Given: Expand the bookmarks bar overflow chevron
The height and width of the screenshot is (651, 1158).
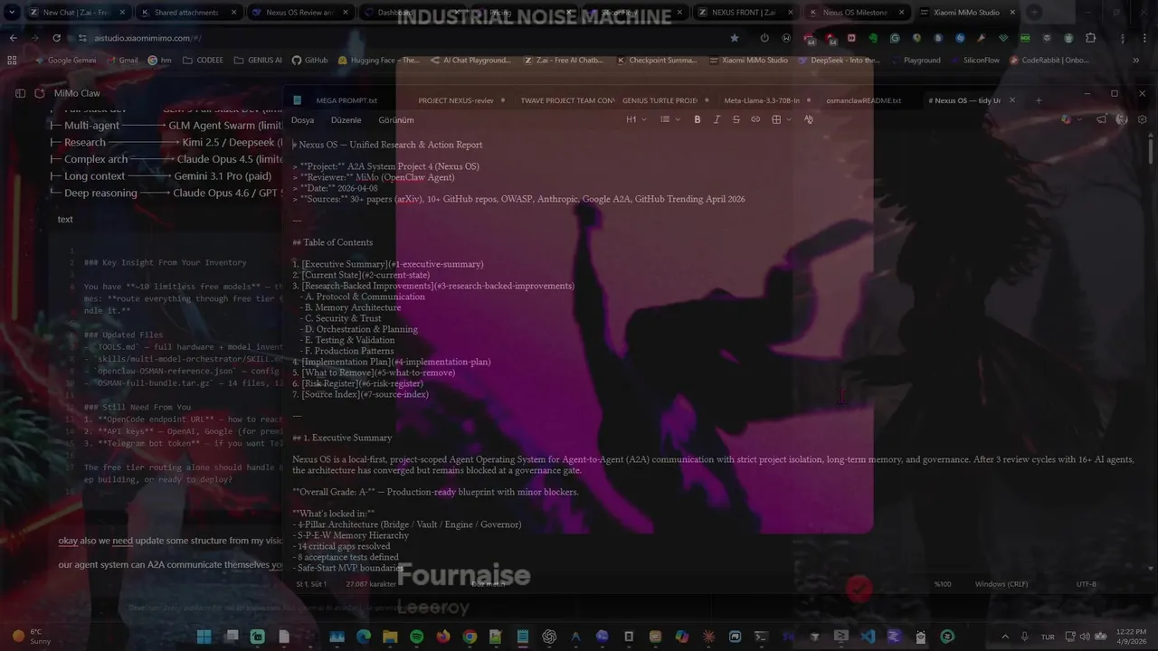Looking at the screenshot, I should pyautogui.click(x=1136, y=60).
